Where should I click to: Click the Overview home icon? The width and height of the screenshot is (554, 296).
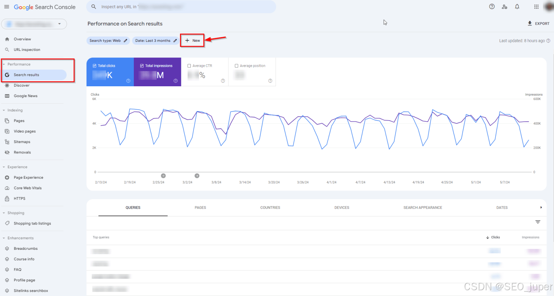coord(7,39)
